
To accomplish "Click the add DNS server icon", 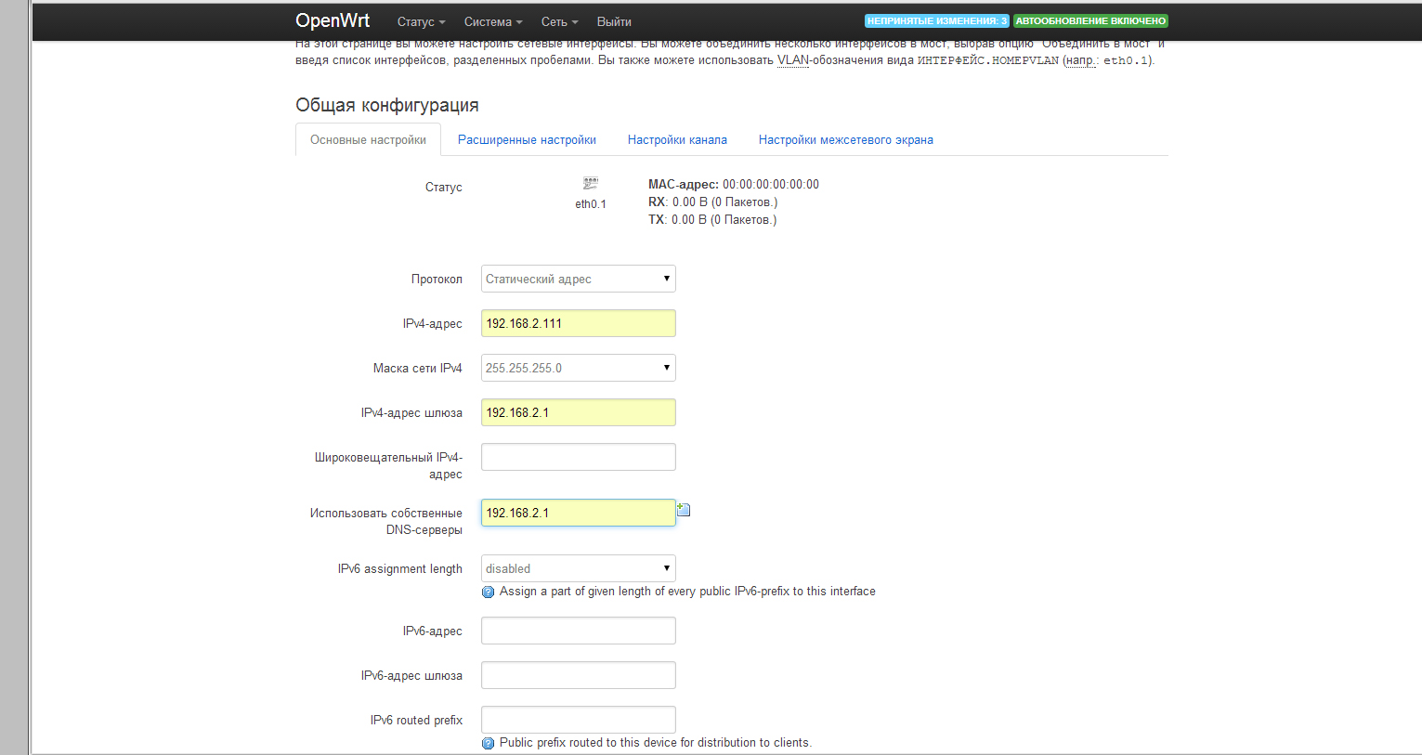I will coord(684,510).
